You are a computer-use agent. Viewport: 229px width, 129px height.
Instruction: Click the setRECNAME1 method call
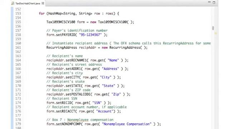coord(76,60)
